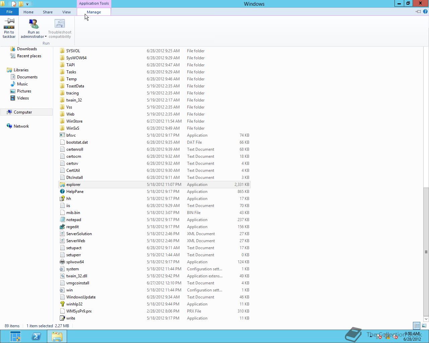Image resolution: width=429 pixels, height=343 pixels.
Task: Select the bfsvc application icon
Action: click(x=62, y=135)
